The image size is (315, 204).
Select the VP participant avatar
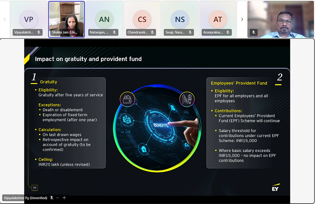(28, 19)
